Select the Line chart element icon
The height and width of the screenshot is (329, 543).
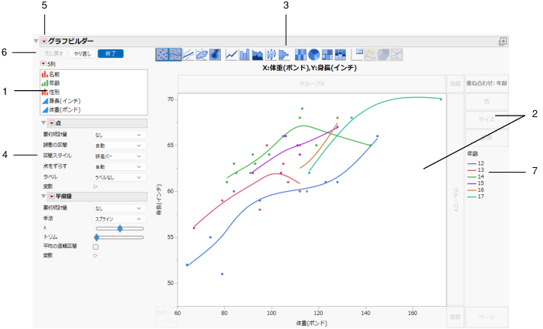click(231, 55)
